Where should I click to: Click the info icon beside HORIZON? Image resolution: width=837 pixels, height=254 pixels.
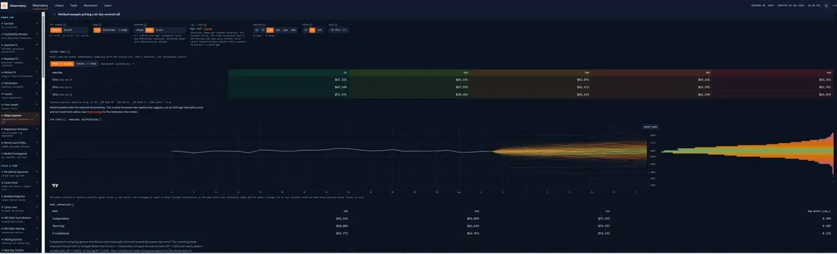click(264, 24)
